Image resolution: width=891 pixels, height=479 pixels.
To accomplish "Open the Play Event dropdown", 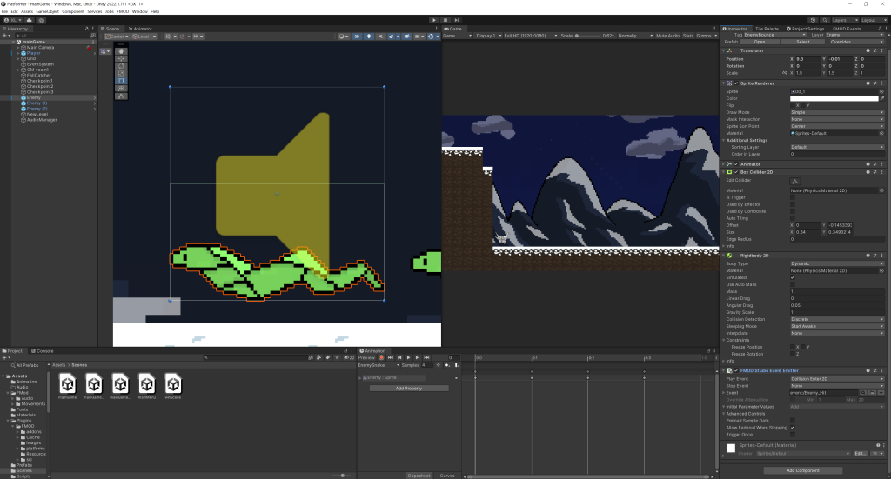I will pos(835,379).
